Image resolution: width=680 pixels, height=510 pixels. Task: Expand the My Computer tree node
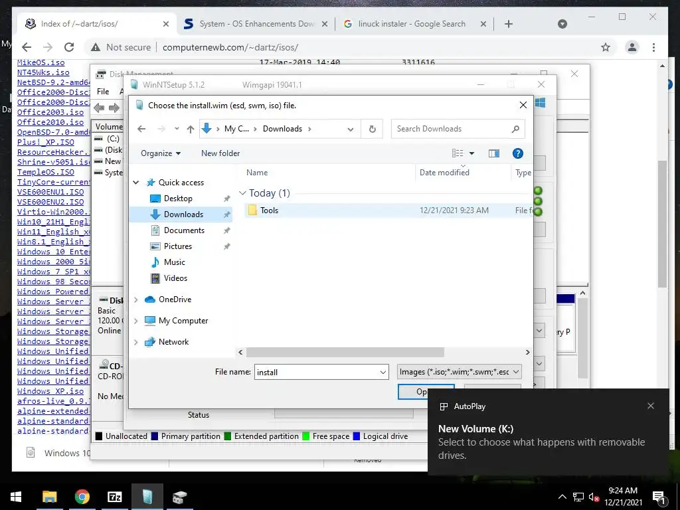coord(135,321)
